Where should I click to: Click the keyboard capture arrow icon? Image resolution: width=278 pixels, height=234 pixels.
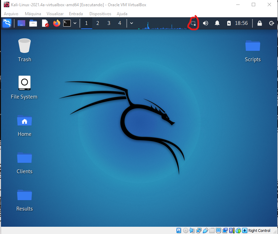[x=245, y=231]
